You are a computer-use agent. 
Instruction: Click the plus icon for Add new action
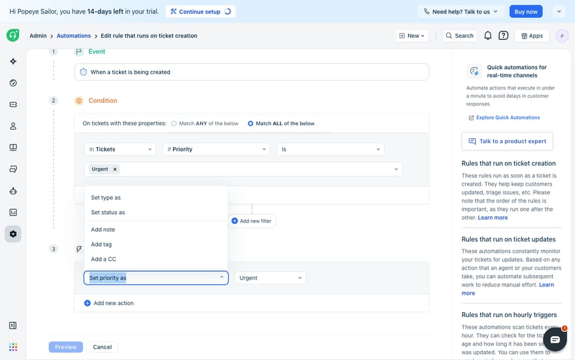tap(88, 303)
